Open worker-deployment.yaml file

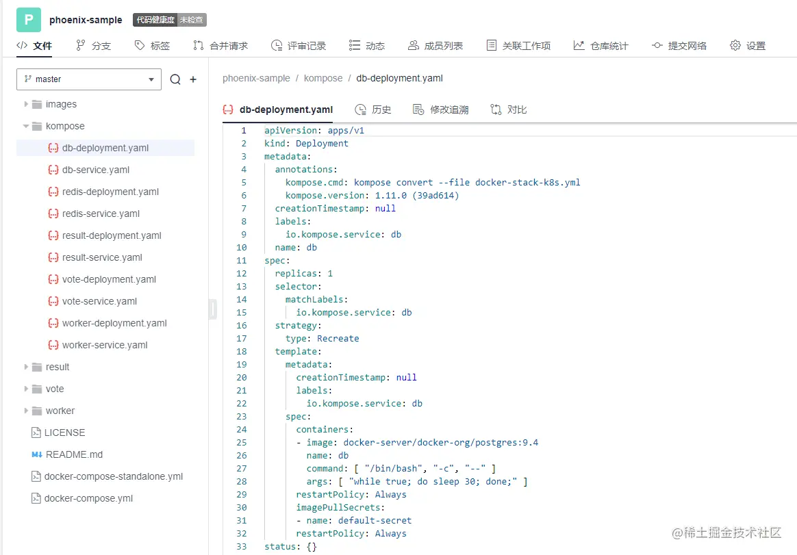114,323
